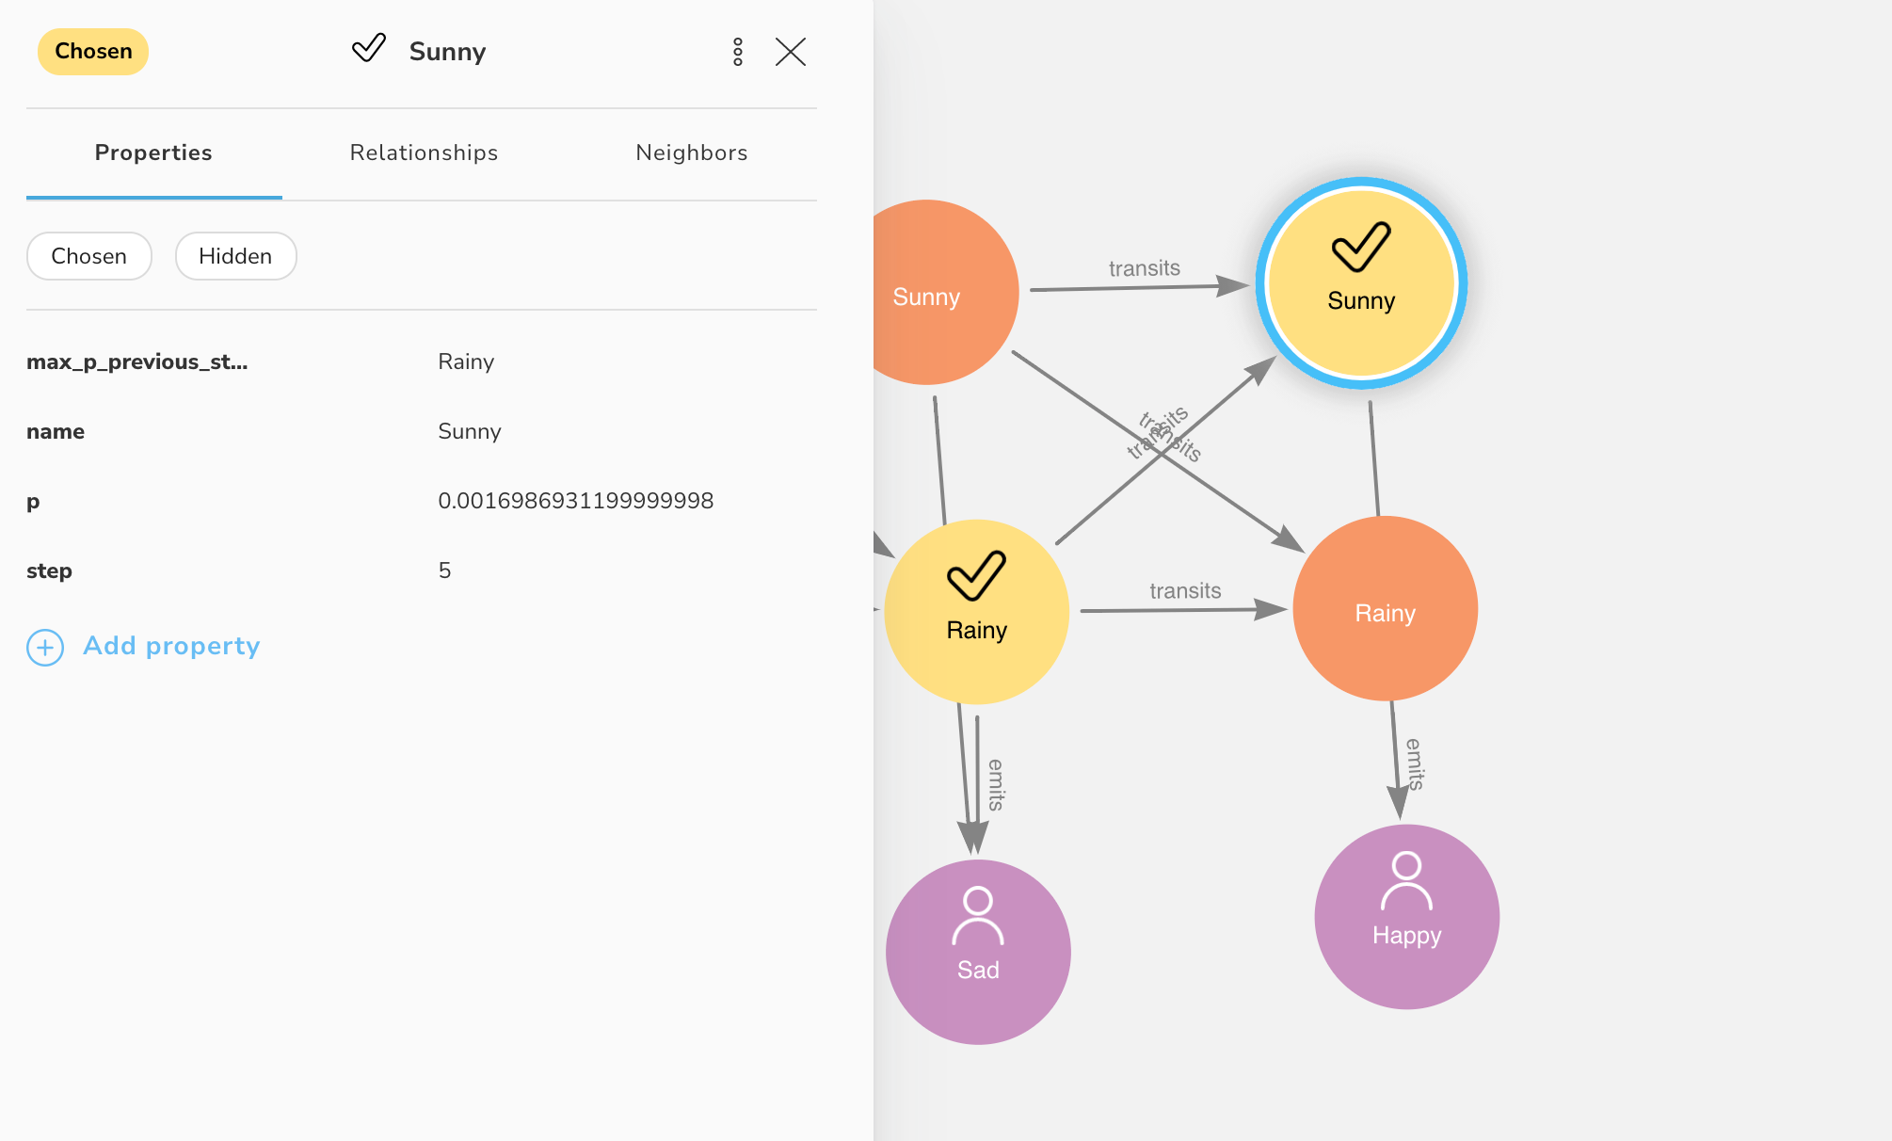
Task: Click the checkmark icon beside Sunny title
Action: pyautogui.click(x=369, y=48)
